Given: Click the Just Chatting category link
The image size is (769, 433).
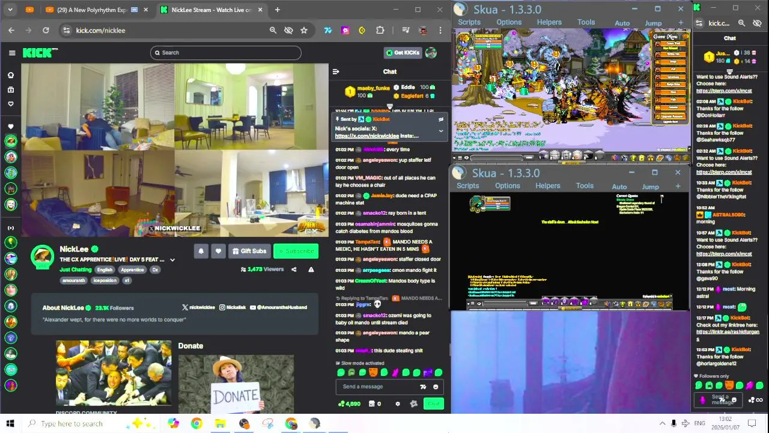Looking at the screenshot, I should point(76,269).
